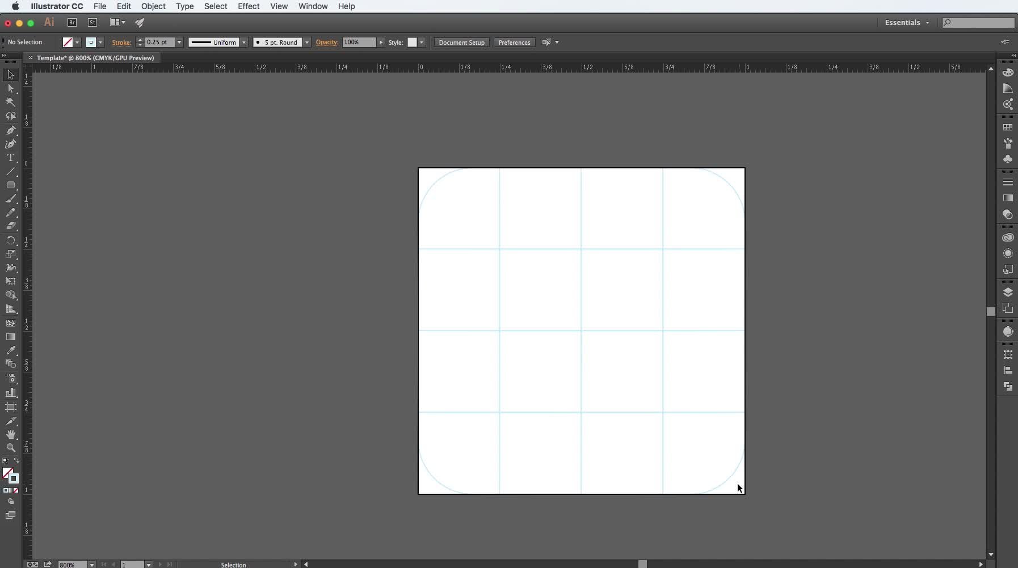Select the Pen tool
The image size is (1018, 568).
(x=10, y=130)
